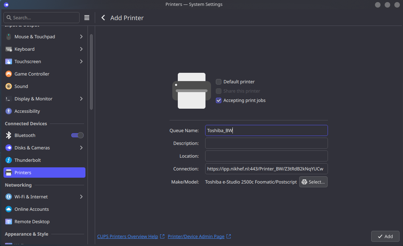Screen dimensions: 403x246
Task: Click into the Description text field
Action: [x=266, y=143]
